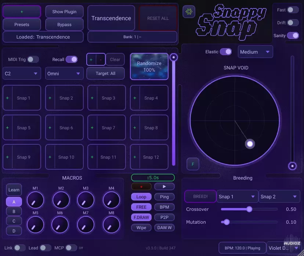Open the Snap 2 breeding dropdown
Viewport: 304px width, 256px height.
point(279,196)
